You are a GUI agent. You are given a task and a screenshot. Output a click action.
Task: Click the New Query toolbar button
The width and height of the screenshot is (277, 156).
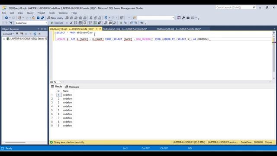55,18
